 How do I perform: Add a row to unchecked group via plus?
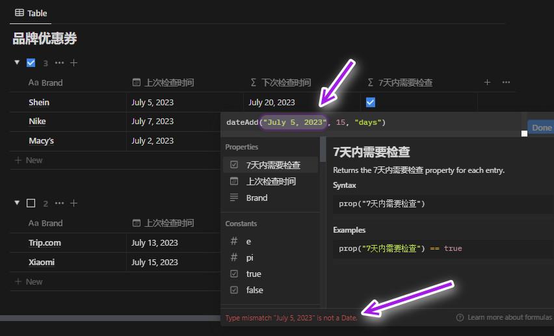[73, 203]
